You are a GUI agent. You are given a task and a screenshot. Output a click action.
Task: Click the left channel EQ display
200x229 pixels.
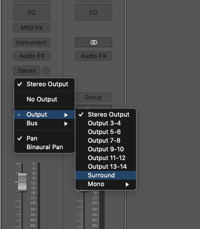31,12
